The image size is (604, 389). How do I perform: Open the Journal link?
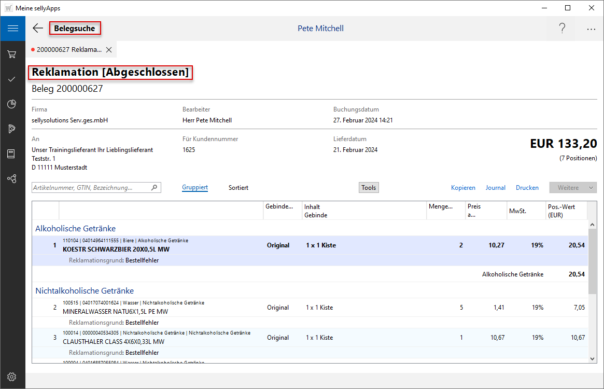point(495,187)
